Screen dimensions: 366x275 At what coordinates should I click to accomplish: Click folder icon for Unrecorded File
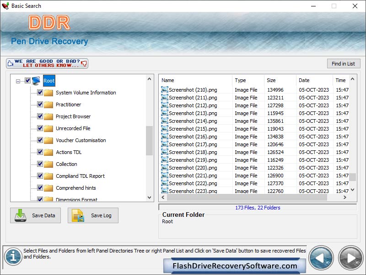pyautogui.click(x=48, y=128)
